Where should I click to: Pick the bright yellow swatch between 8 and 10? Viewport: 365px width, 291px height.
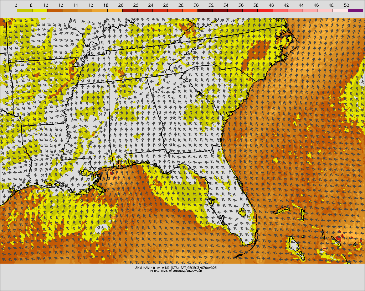tap(40, 10)
